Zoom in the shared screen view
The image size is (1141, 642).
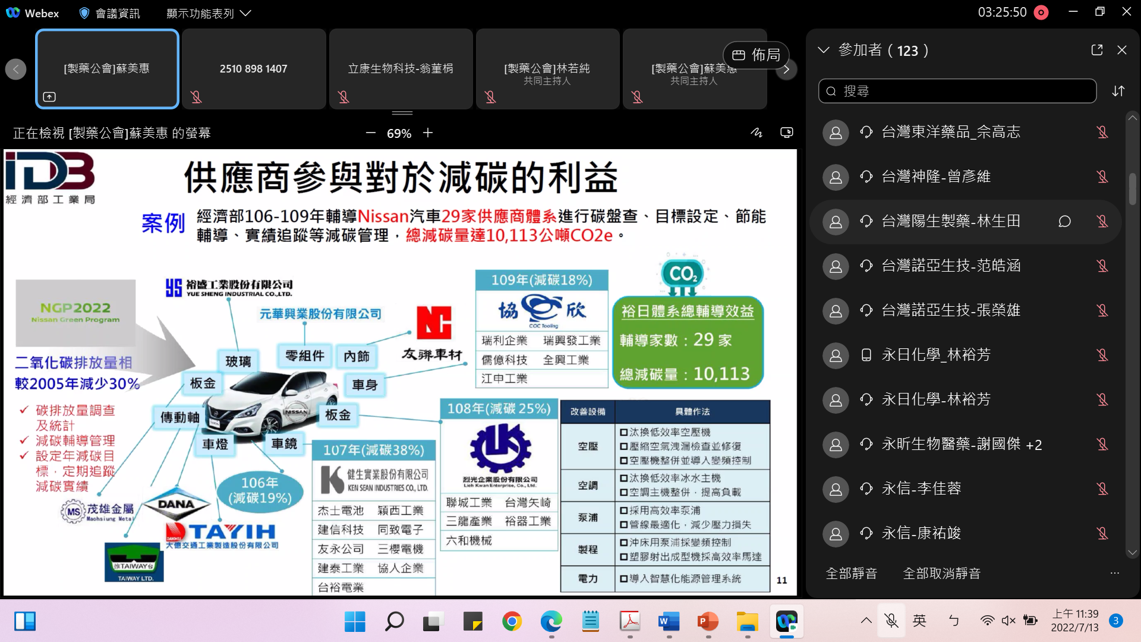pyautogui.click(x=428, y=133)
